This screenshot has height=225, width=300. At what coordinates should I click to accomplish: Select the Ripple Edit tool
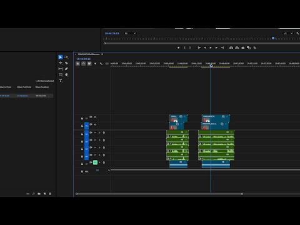point(61,63)
